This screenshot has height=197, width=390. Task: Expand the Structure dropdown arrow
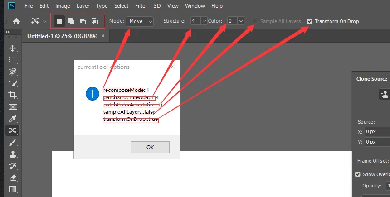(204, 21)
